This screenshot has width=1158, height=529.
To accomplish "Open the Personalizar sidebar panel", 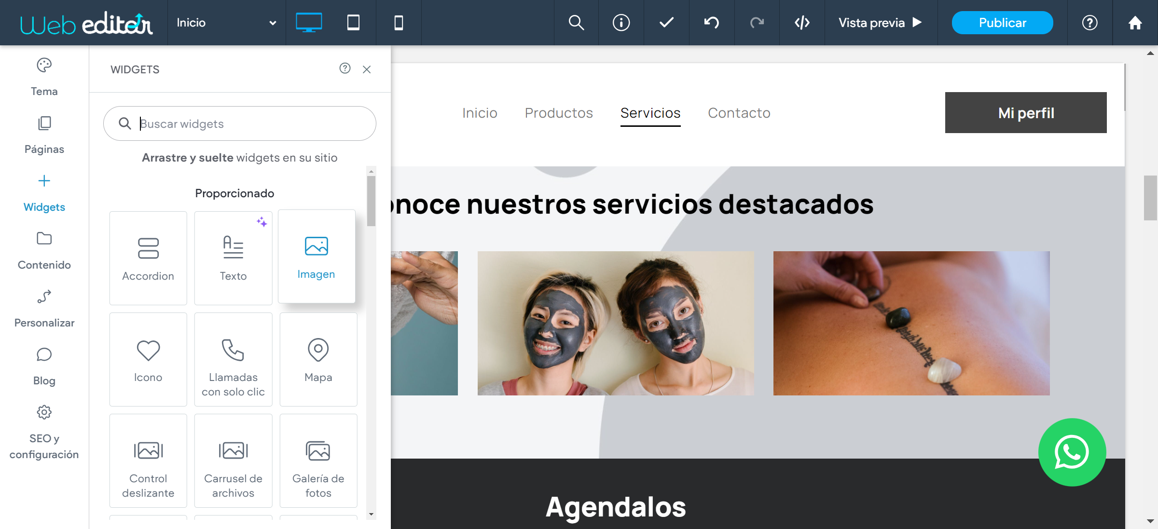I will (44, 309).
